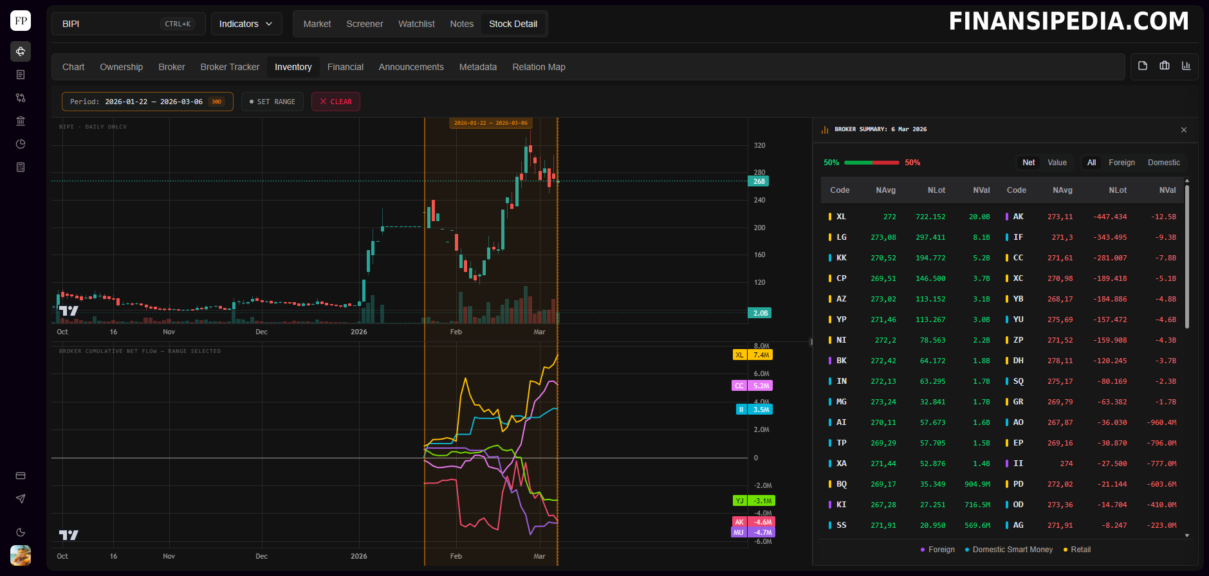Image resolution: width=1209 pixels, height=576 pixels.
Task: Click the bank building icon in sidebar
Action: click(21, 121)
